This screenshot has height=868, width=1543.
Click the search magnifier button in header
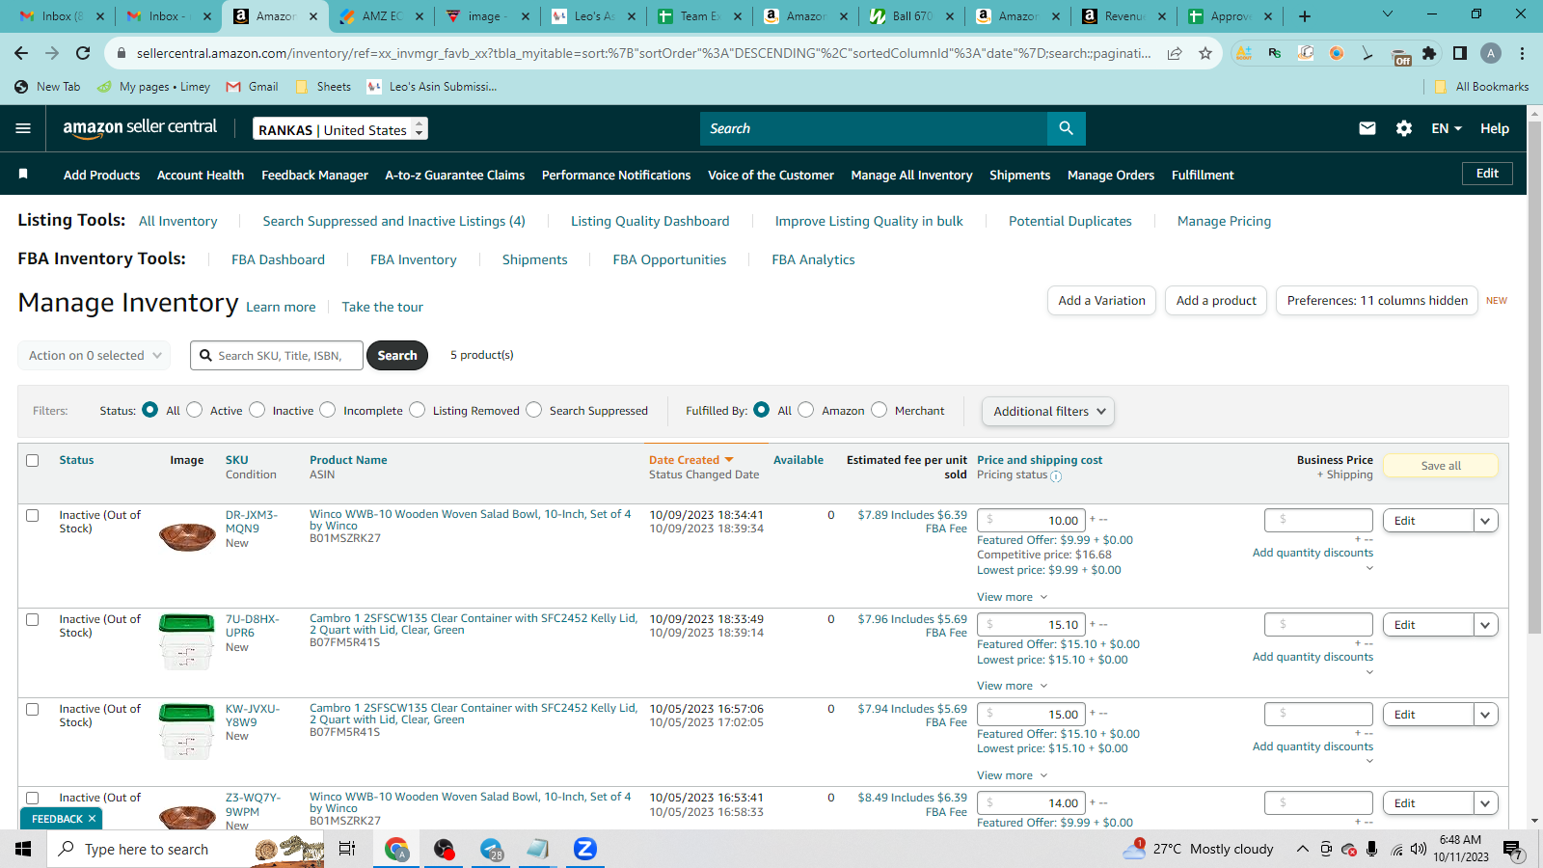click(1066, 128)
